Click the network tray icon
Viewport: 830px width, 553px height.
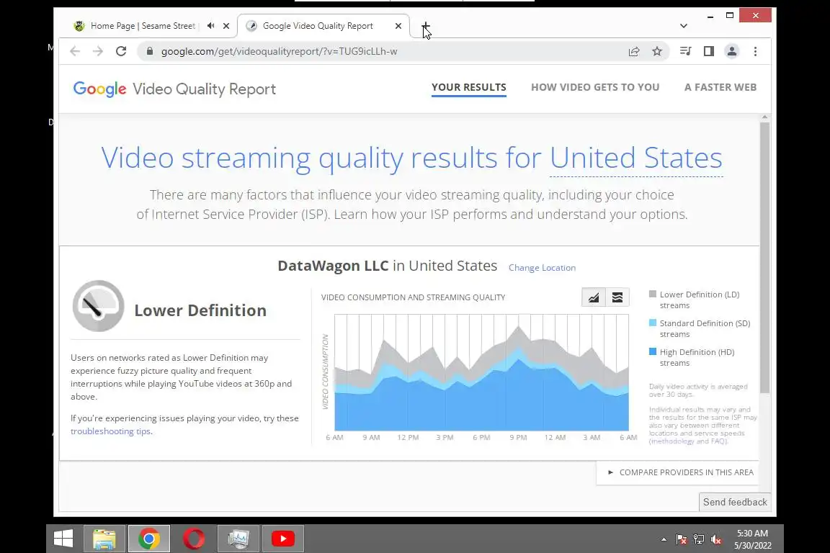699,539
